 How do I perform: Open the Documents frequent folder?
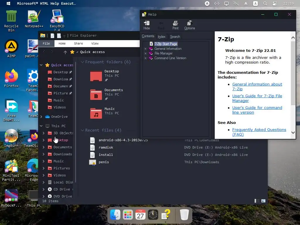[106, 95]
